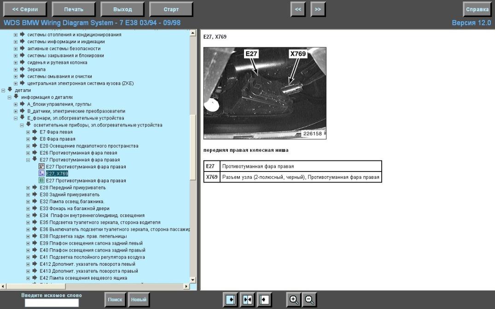The width and height of the screenshot is (495, 309).
Task: Go forward with the '>>' navigation button
Action: click(x=318, y=9)
